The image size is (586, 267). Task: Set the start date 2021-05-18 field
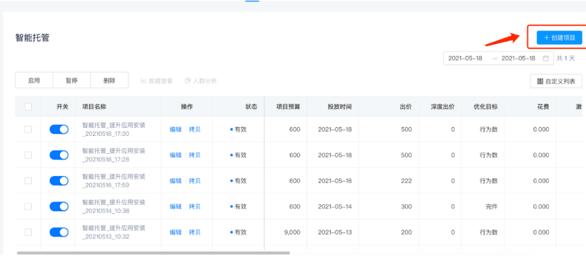(465, 58)
